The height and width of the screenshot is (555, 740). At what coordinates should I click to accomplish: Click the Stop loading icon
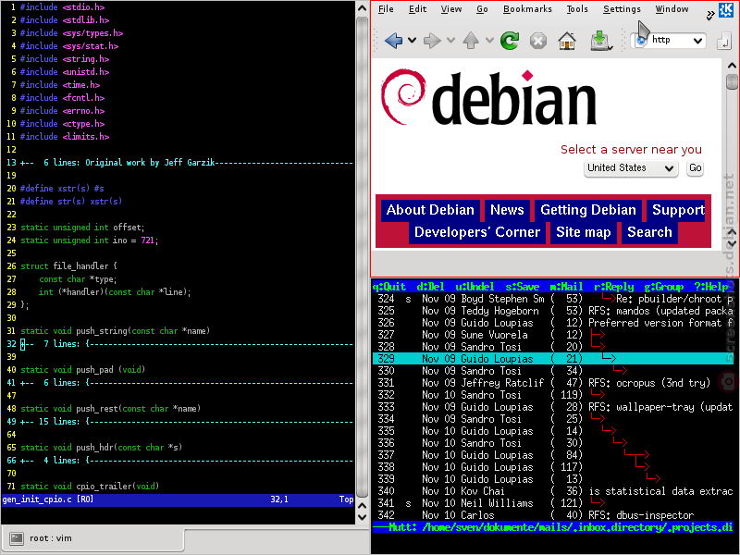tap(538, 41)
